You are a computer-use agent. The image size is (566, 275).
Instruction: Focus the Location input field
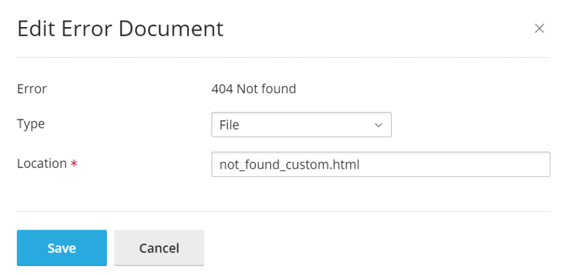380,164
